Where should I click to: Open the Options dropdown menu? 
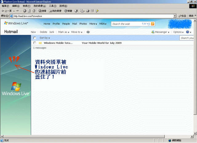[178, 32]
